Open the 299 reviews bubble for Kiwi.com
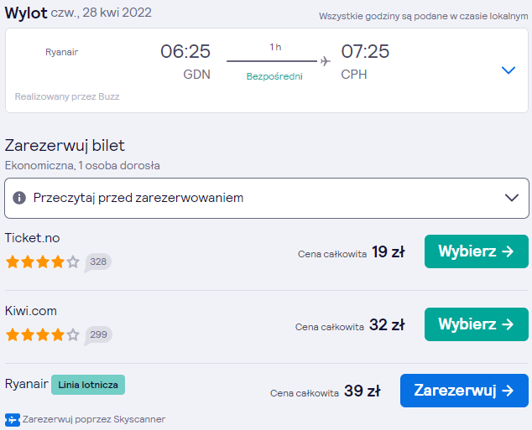 click(x=98, y=335)
